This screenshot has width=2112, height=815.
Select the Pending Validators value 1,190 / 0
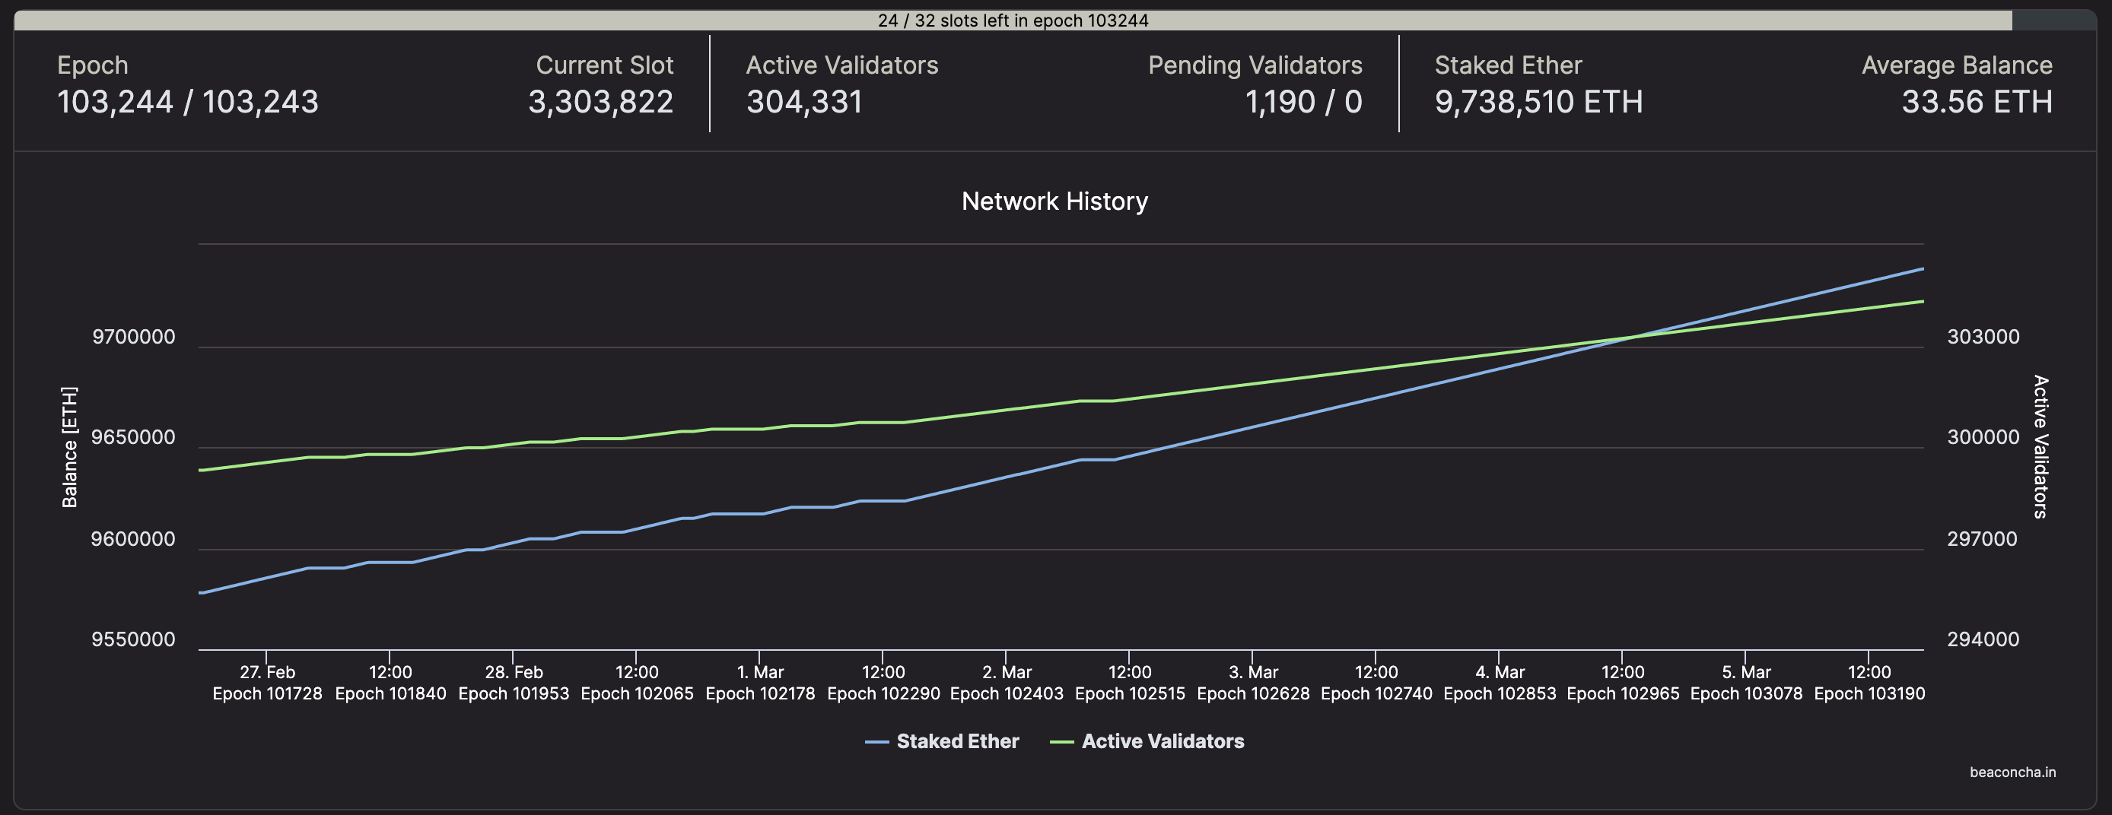pyautogui.click(x=1303, y=102)
